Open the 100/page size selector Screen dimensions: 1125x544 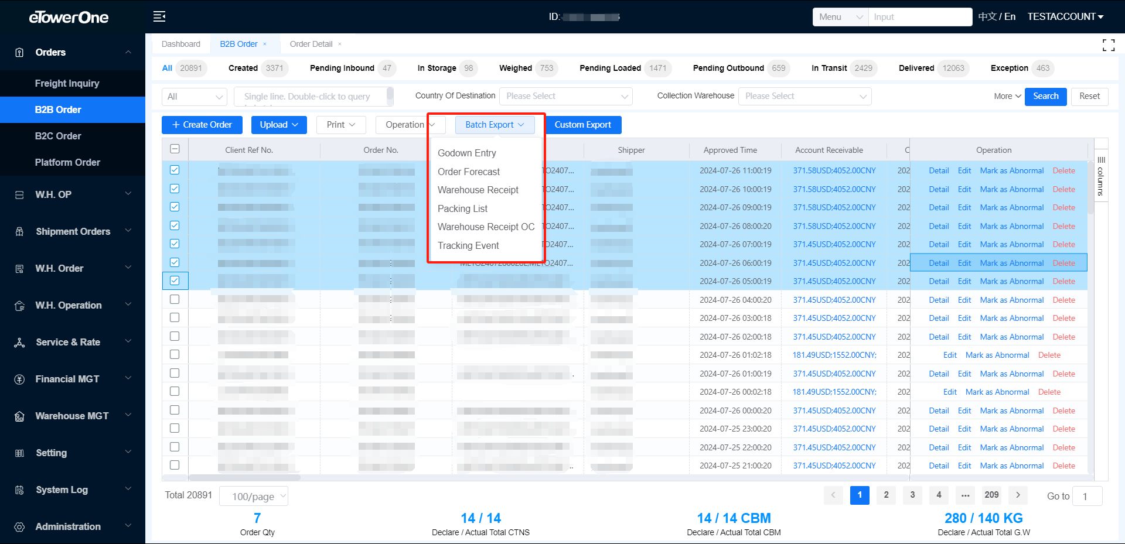coord(254,496)
